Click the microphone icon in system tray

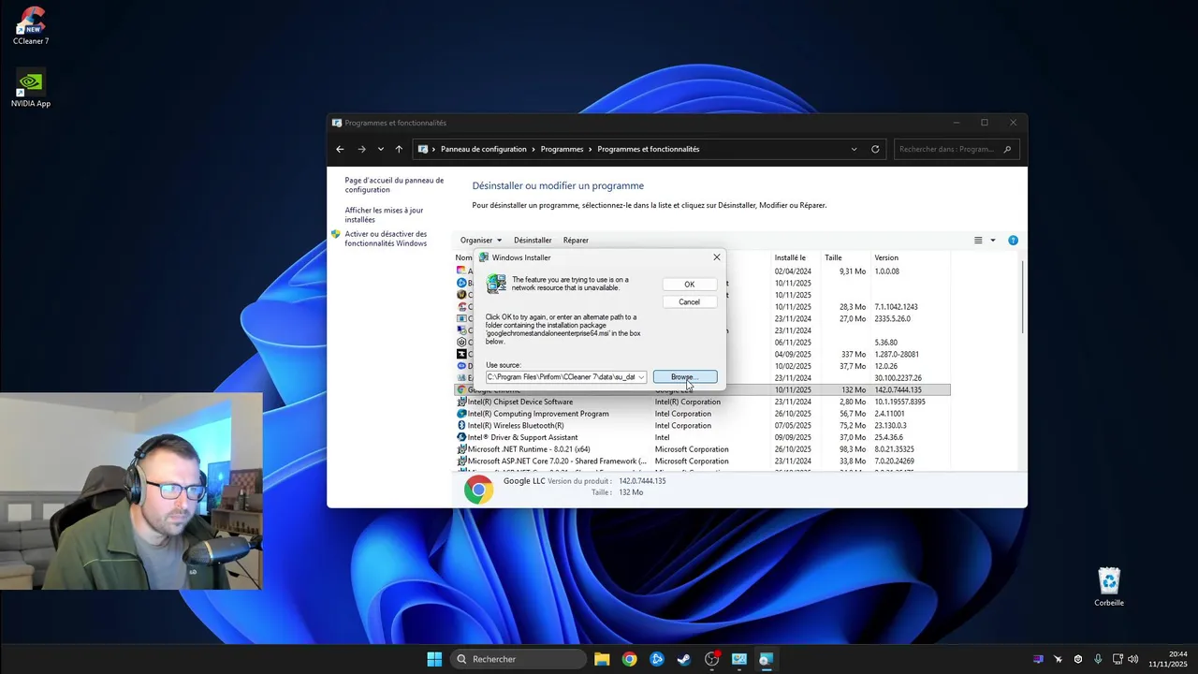point(1098,659)
